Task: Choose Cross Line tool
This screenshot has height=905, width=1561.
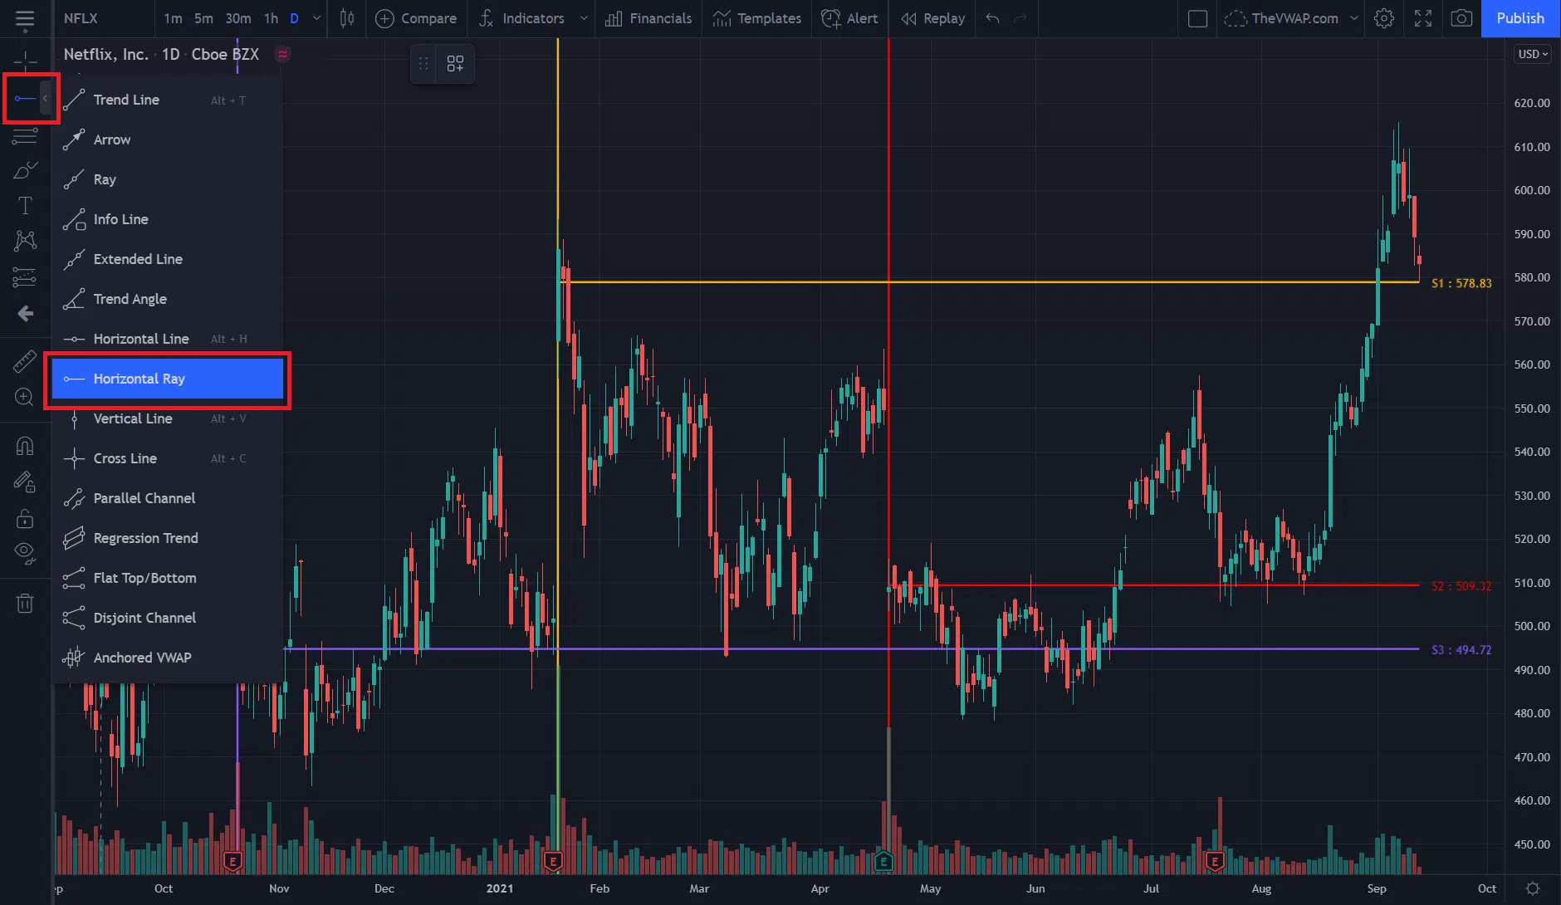Action: (167, 458)
